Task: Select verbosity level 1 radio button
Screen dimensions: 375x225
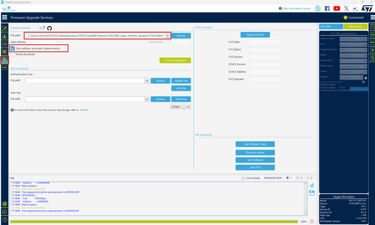Action: tap(288, 178)
